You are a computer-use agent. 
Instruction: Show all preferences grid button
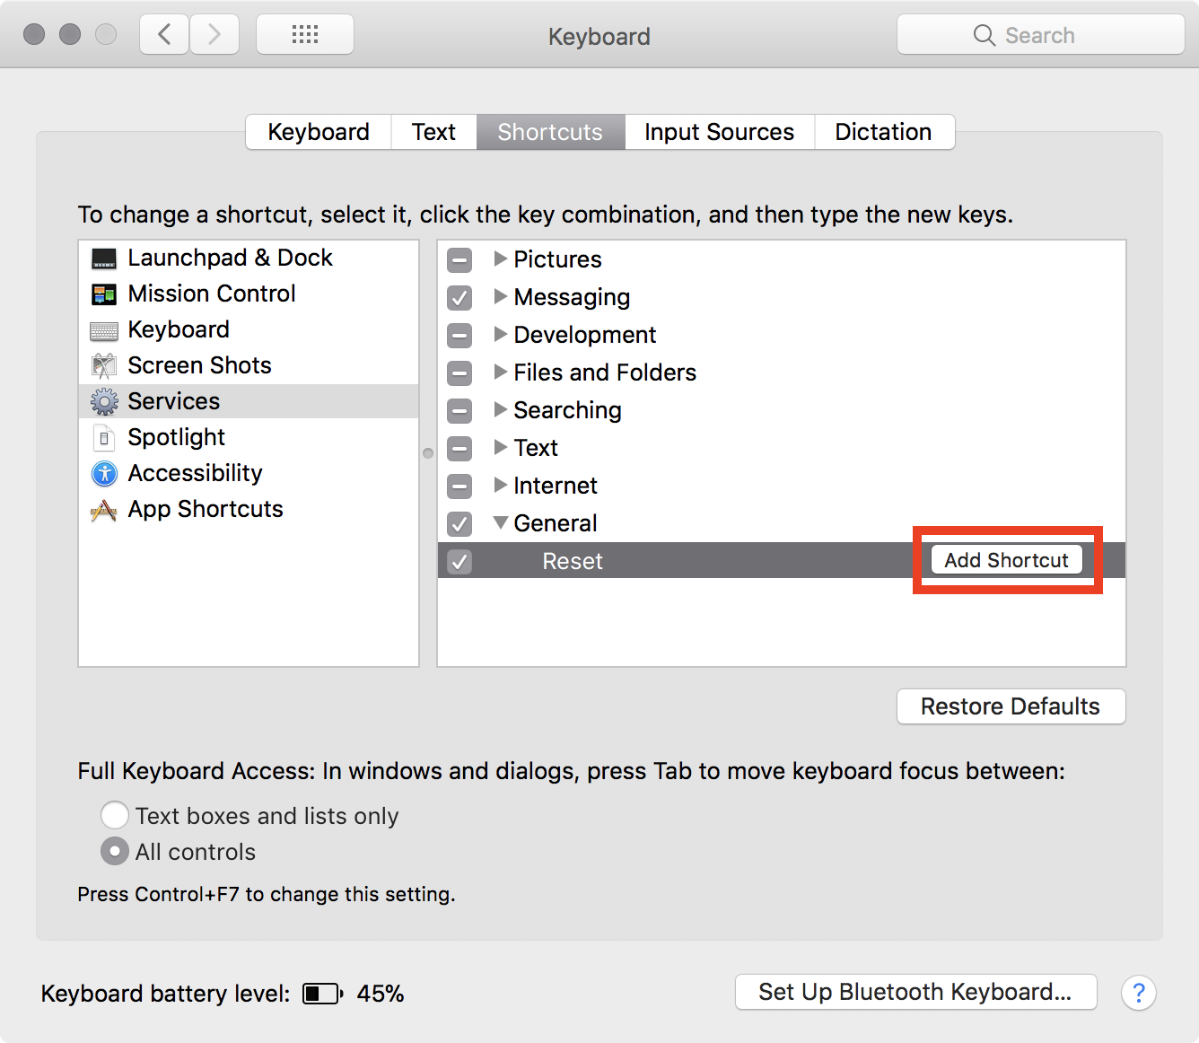tap(305, 35)
